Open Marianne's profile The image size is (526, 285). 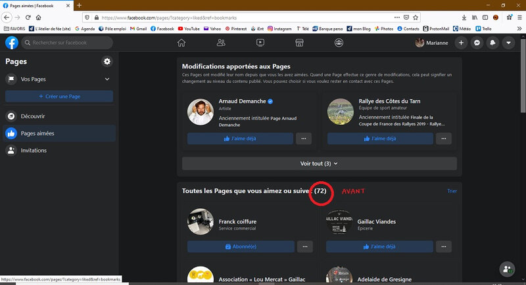(x=432, y=43)
